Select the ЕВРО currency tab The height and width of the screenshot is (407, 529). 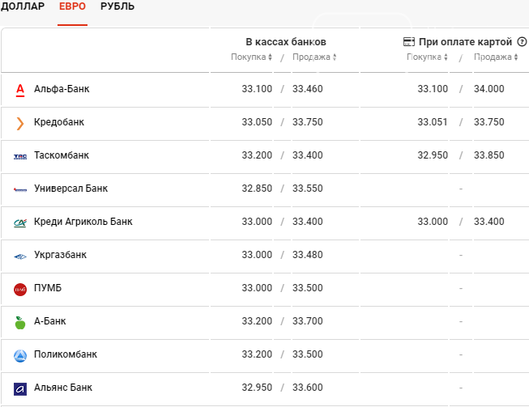pyautogui.click(x=73, y=6)
